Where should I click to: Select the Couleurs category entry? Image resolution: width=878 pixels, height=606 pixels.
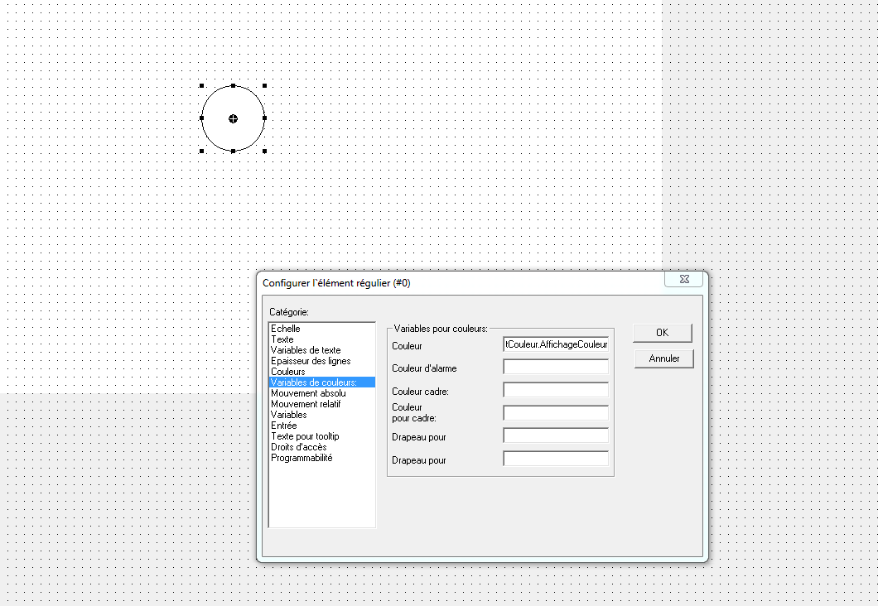point(288,372)
